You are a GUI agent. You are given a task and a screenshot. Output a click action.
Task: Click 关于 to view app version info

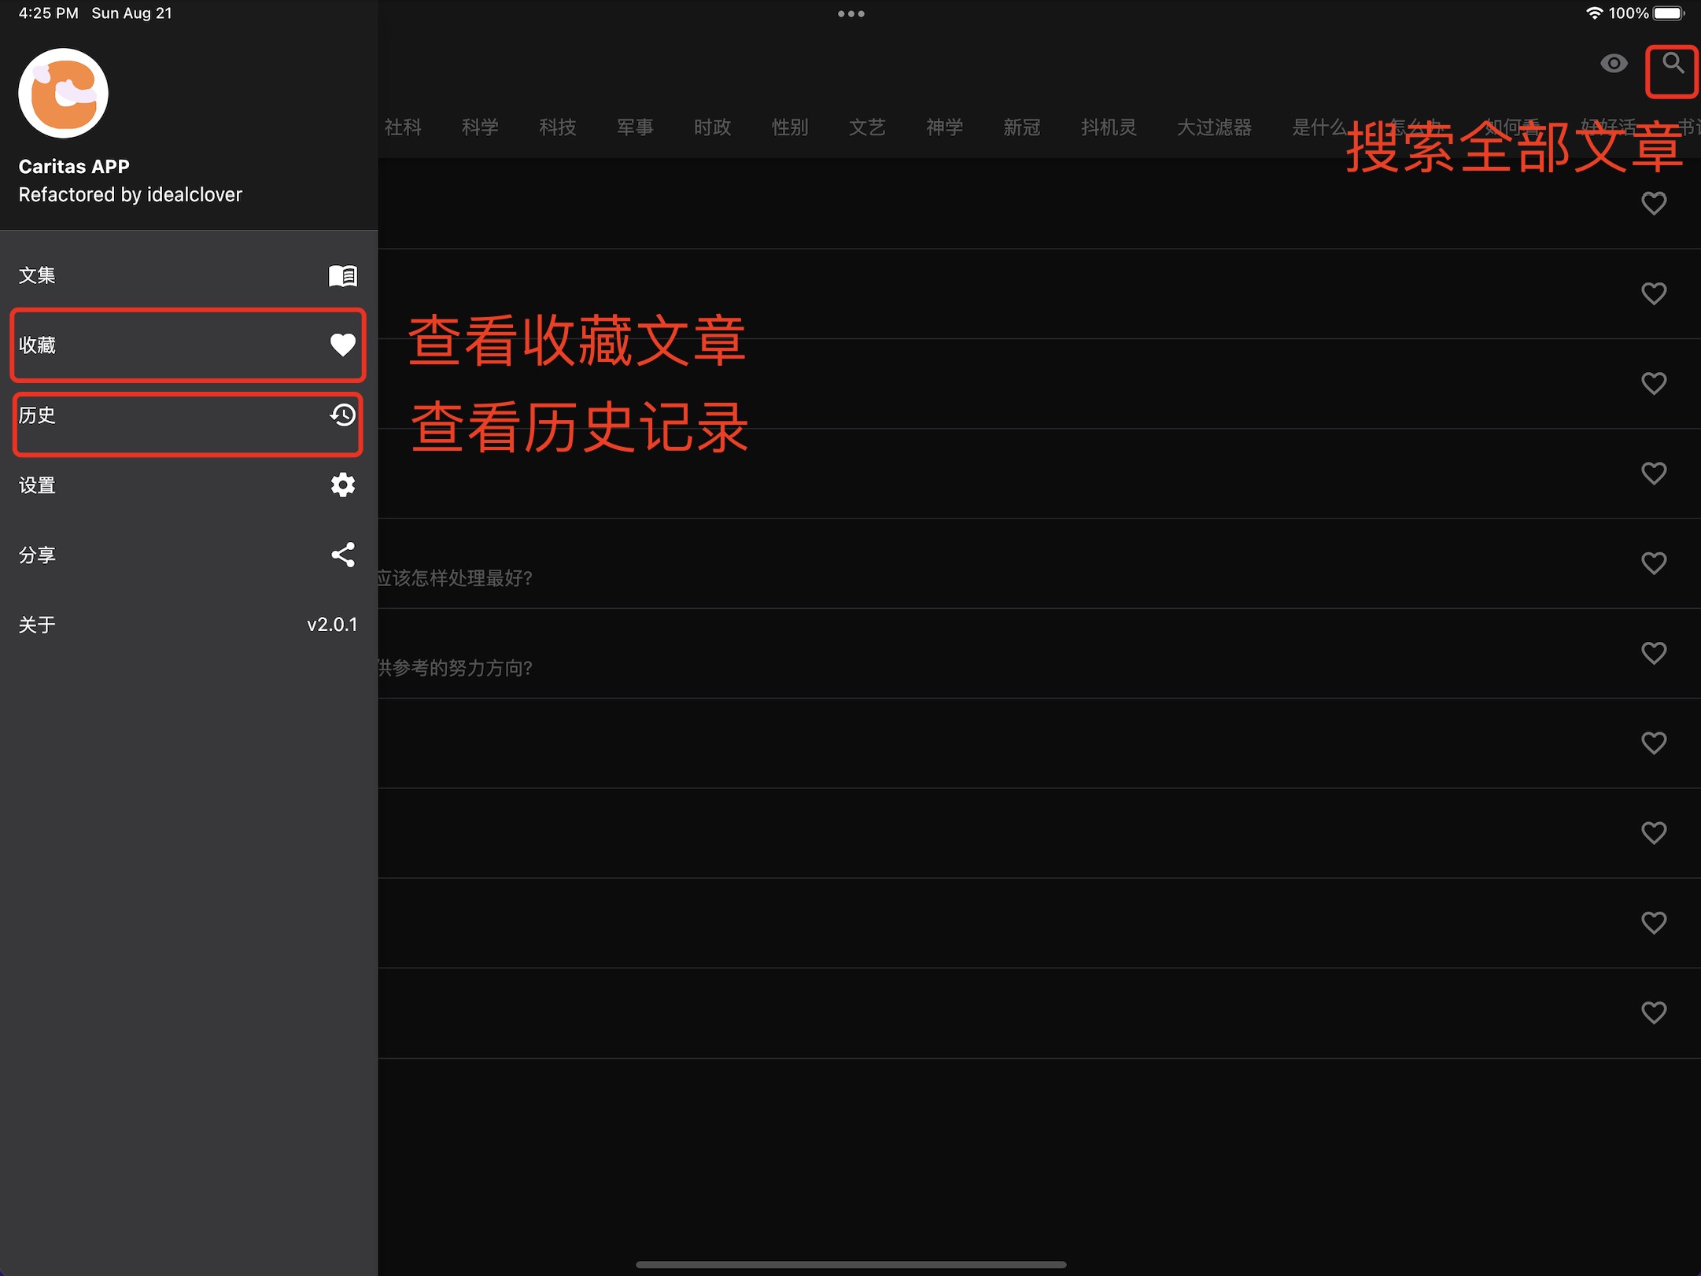pyautogui.click(x=36, y=624)
